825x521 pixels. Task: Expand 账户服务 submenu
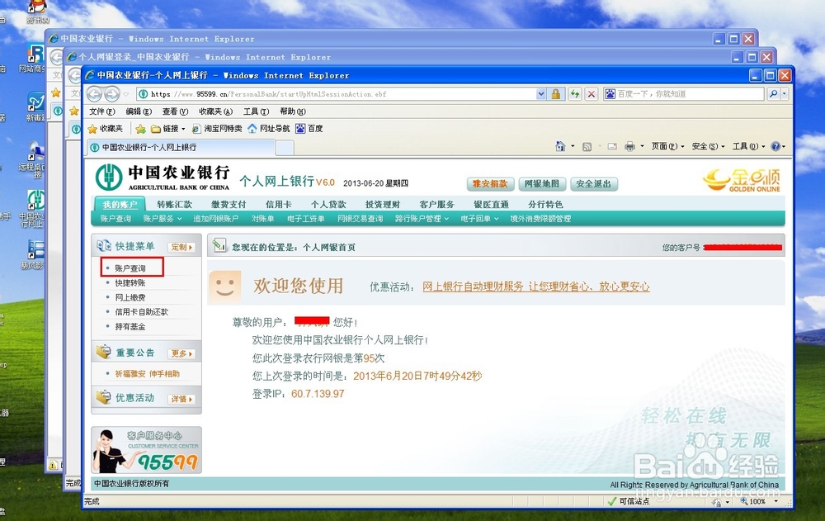pyautogui.click(x=162, y=219)
